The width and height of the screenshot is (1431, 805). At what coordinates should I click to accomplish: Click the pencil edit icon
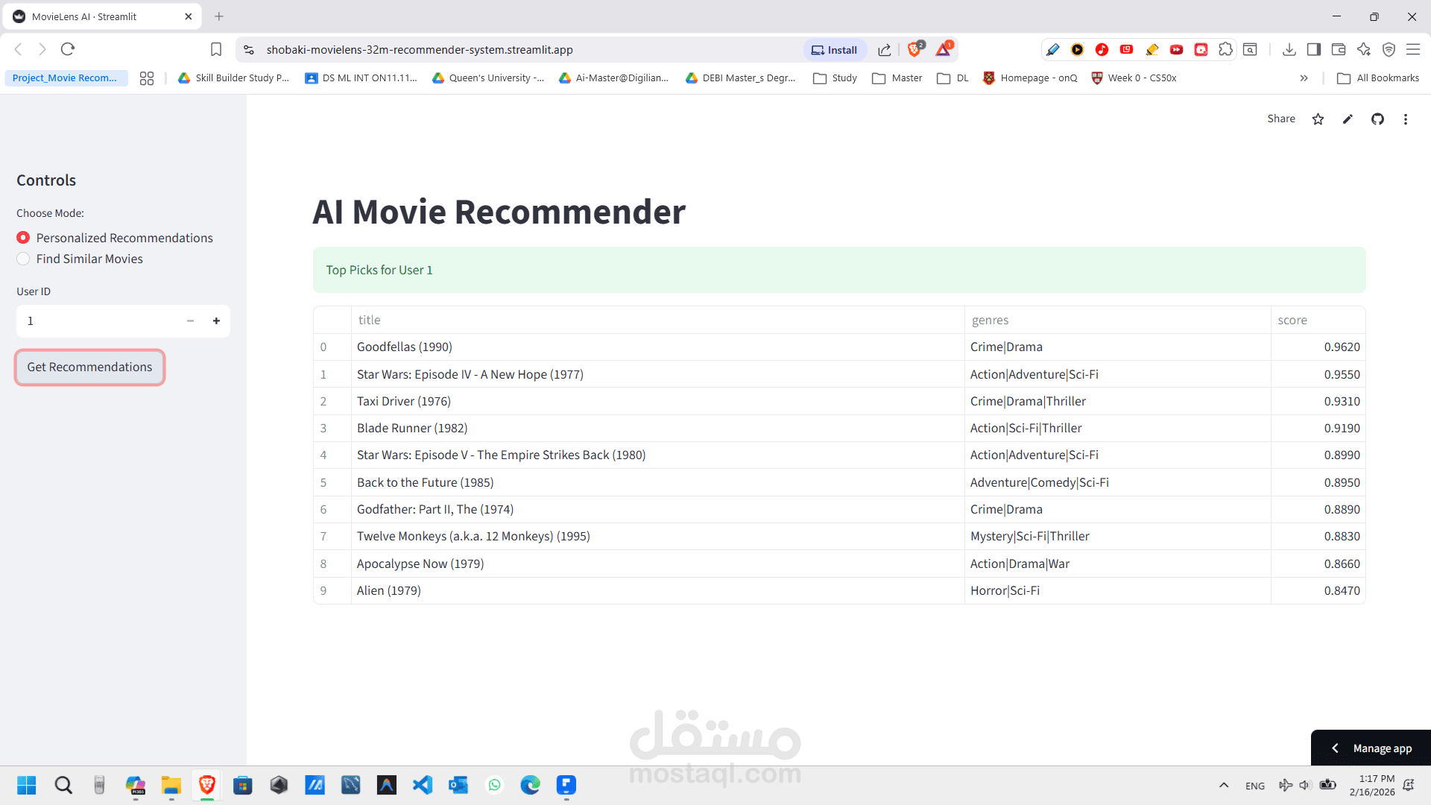click(x=1348, y=119)
